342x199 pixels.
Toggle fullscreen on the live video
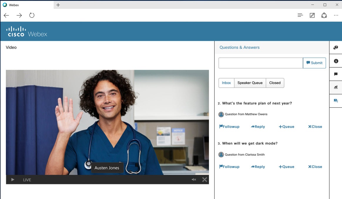pos(204,180)
